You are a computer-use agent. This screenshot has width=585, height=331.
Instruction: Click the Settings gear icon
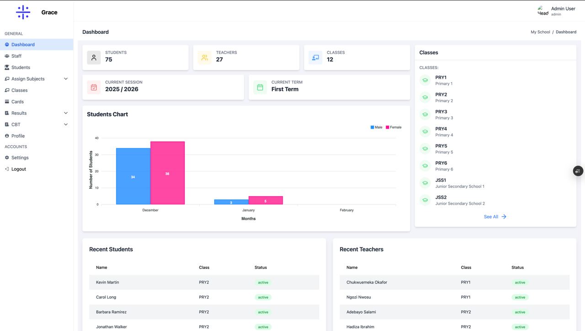7,158
